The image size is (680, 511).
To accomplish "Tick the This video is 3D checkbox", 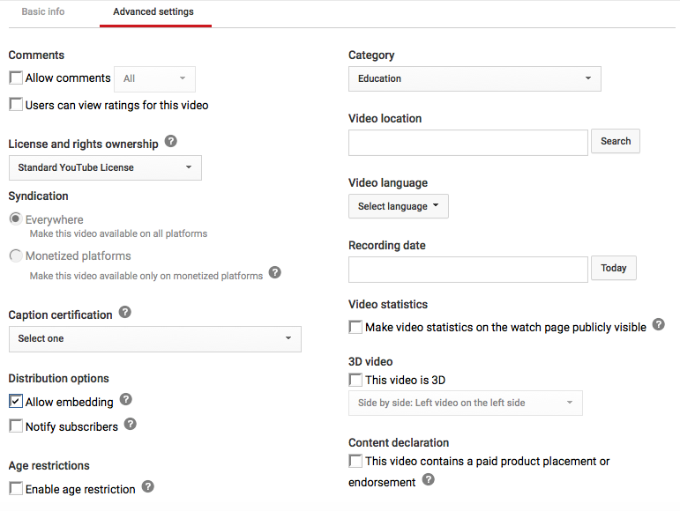I will pyautogui.click(x=355, y=380).
